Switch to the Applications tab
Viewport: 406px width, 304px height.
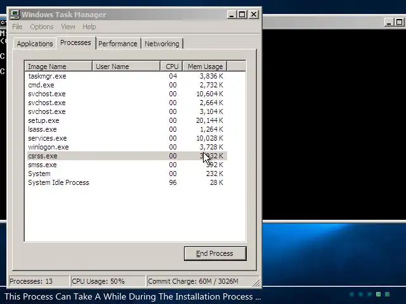point(35,44)
